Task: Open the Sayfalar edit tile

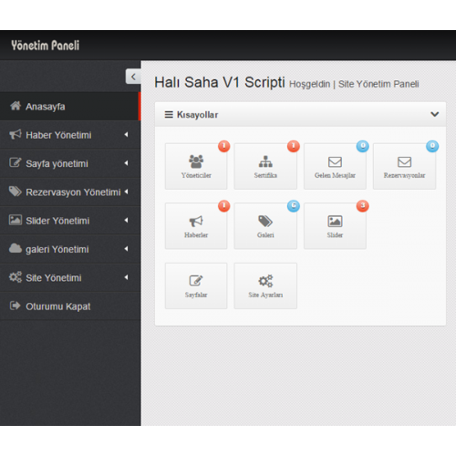Action: click(196, 285)
